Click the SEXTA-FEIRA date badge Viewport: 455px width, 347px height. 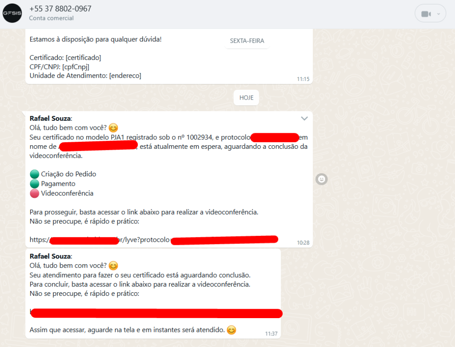coord(247,41)
